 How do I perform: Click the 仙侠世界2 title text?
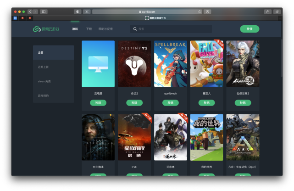(x=243, y=94)
